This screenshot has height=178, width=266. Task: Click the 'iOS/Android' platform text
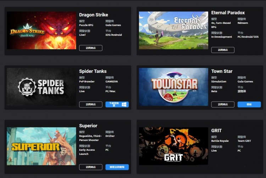pyautogui.click(x=113, y=35)
